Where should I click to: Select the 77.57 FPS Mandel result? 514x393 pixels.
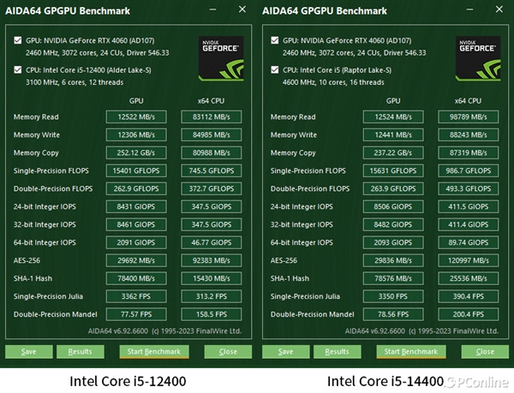pos(136,315)
